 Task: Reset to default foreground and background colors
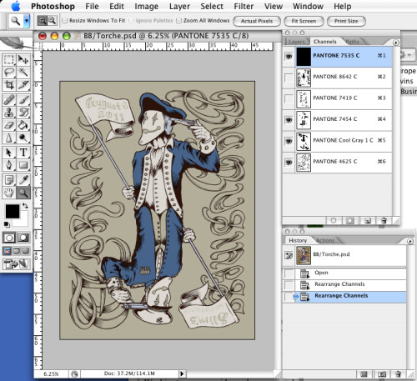pos(7,224)
